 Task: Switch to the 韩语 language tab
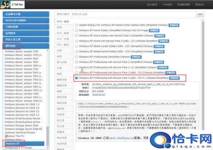64,74
